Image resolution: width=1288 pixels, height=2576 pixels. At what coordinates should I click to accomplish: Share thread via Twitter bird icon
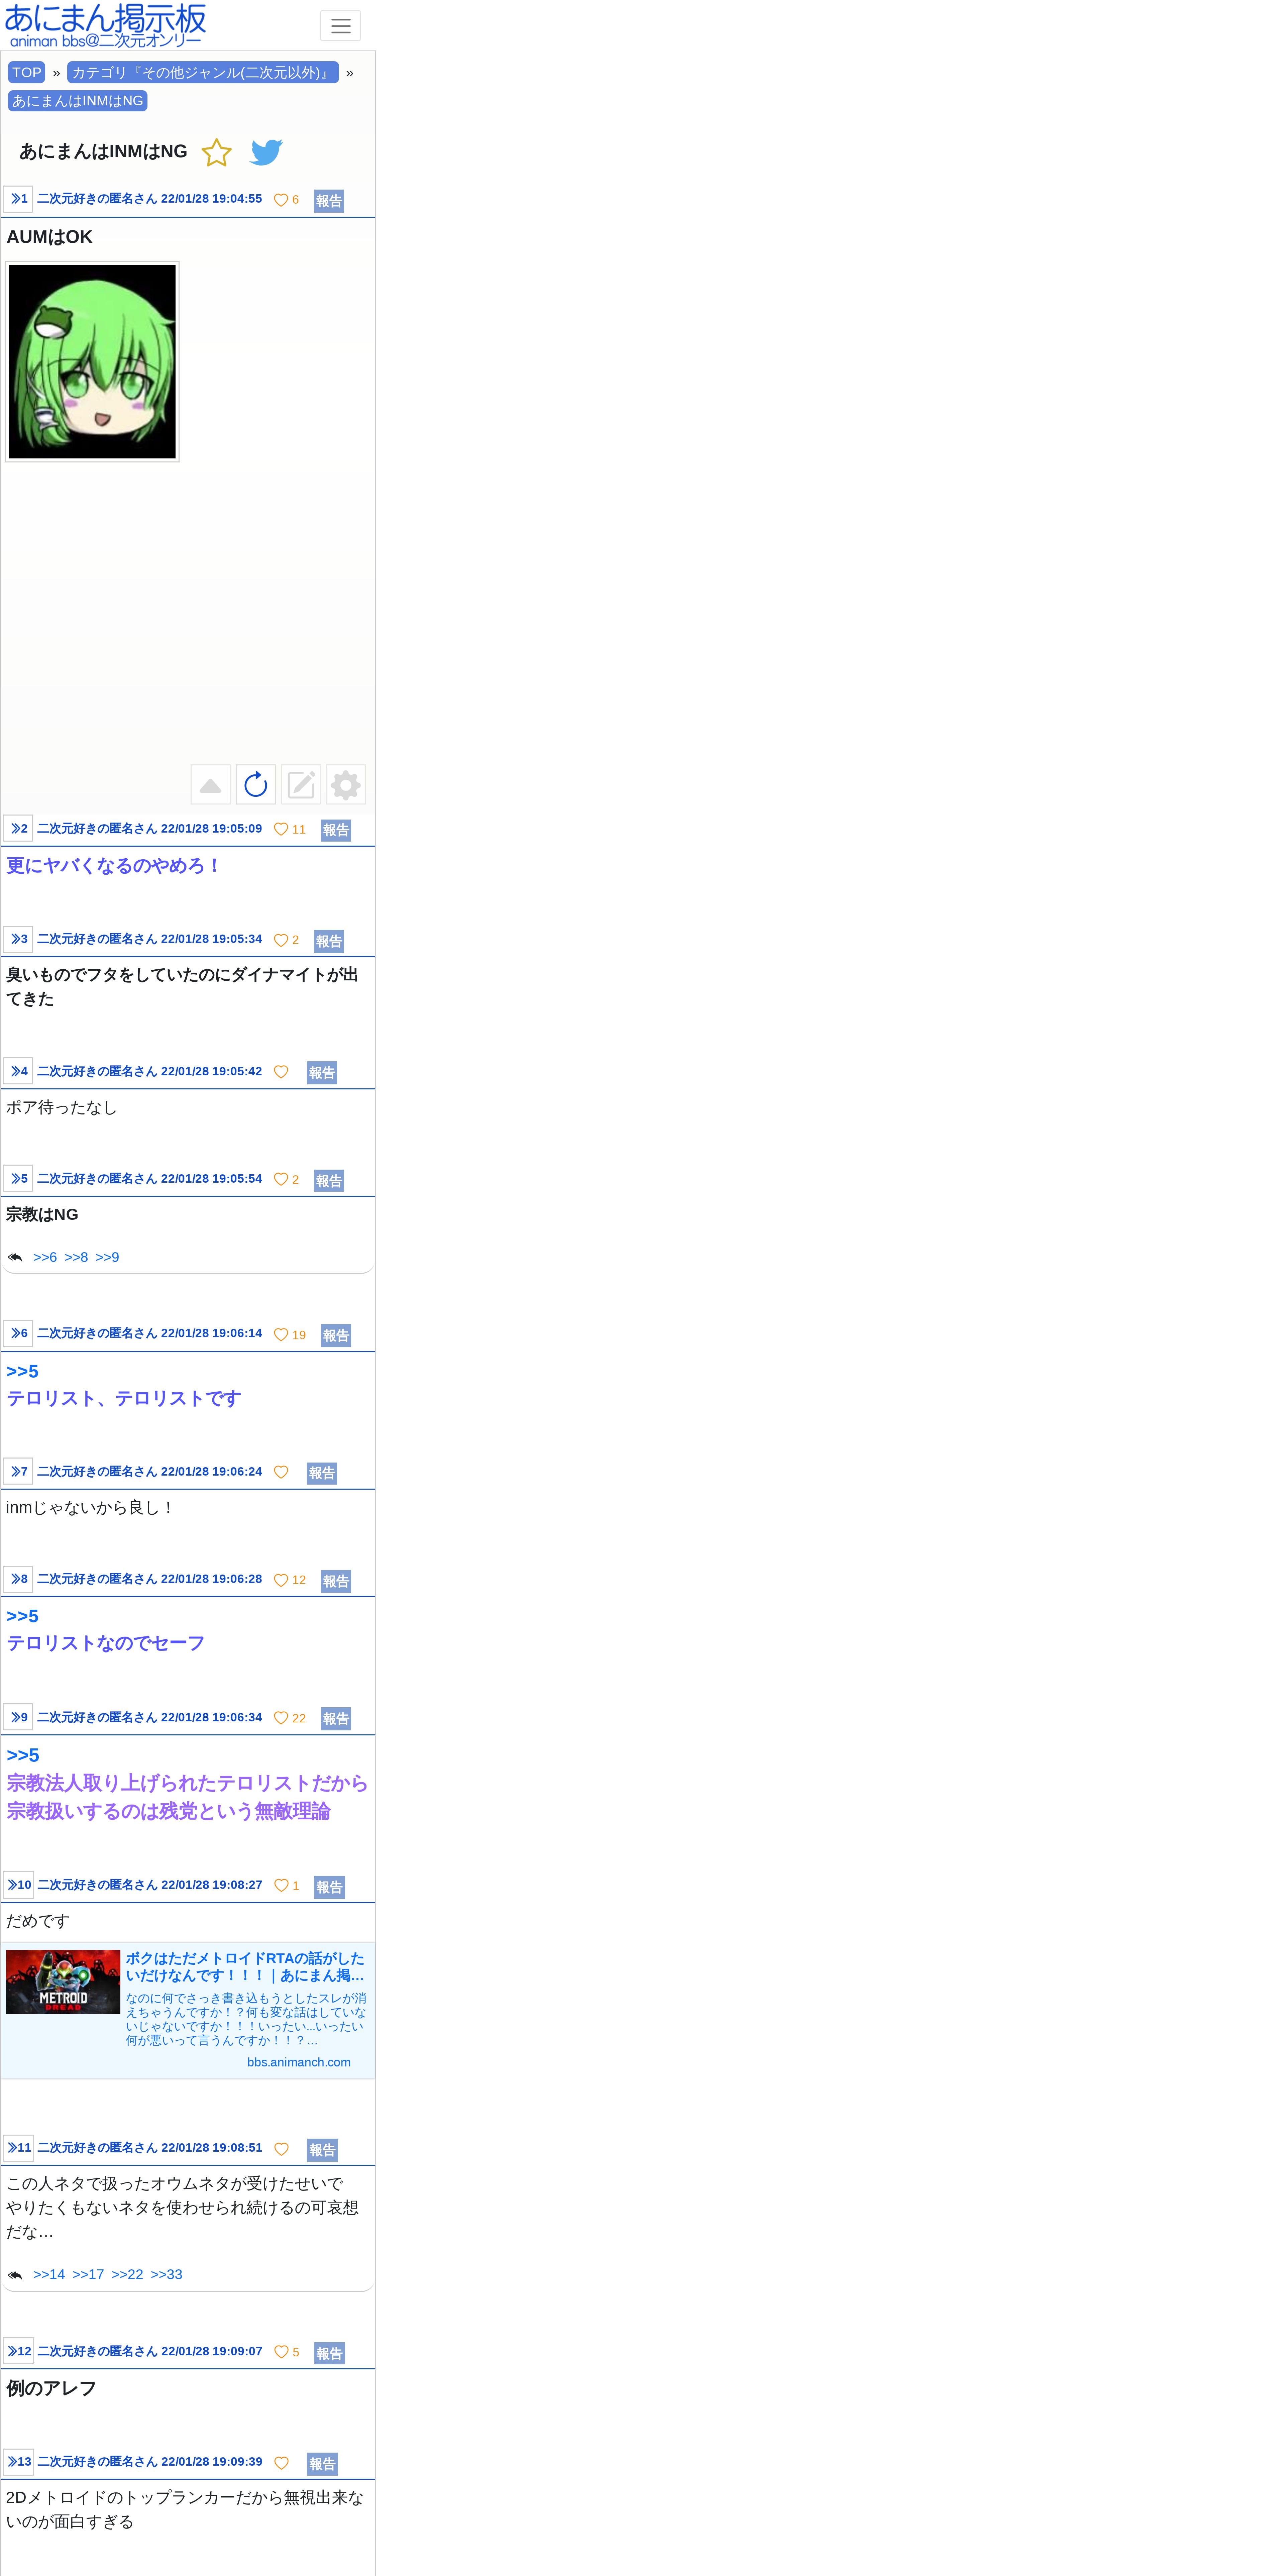click(266, 152)
